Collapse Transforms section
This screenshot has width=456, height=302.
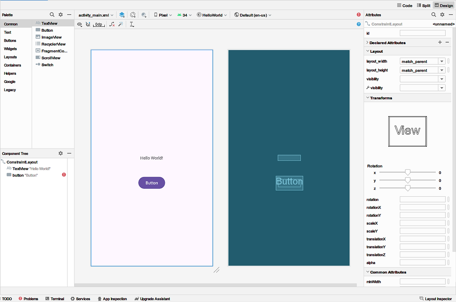pyautogui.click(x=367, y=98)
